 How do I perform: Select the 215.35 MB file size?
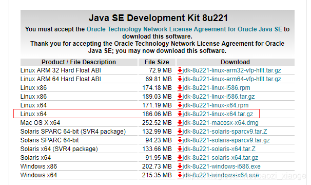[x=157, y=175]
